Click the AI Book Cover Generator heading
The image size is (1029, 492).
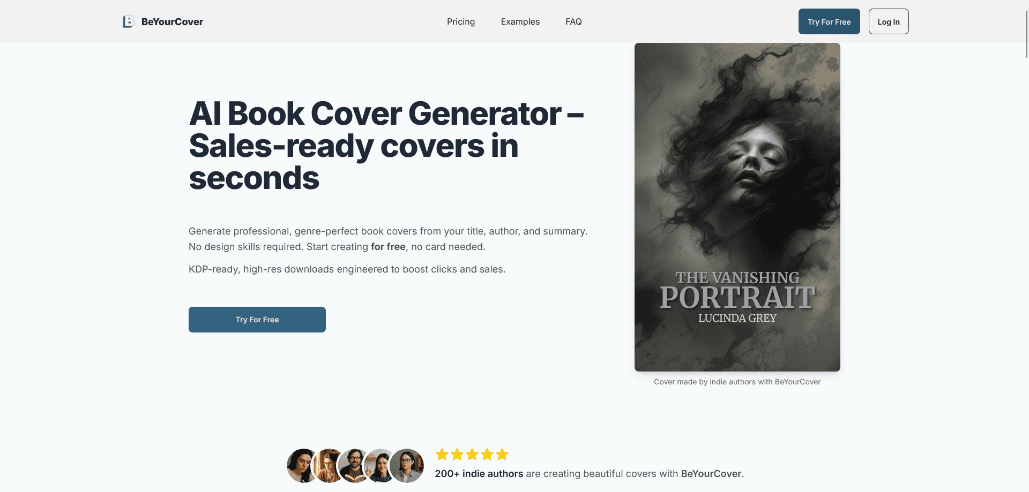click(387, 146)
